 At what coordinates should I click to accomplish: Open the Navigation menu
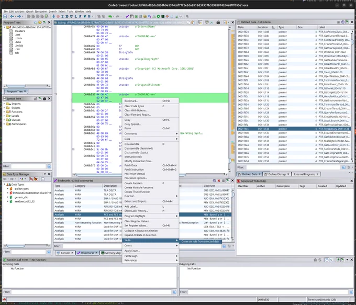(41, 12)
